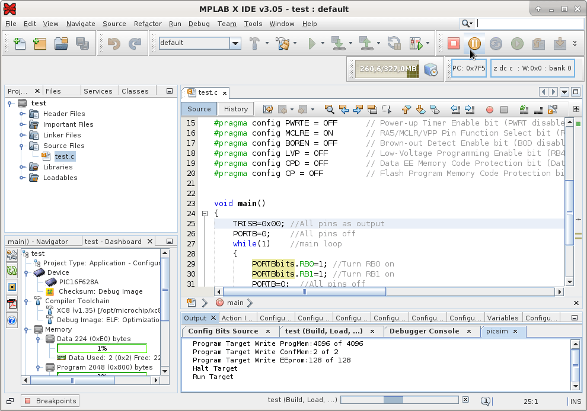Open the configuration dropdown showing default
The height and width of the screenshot is (411, 587).
click(x=235, y=43)
